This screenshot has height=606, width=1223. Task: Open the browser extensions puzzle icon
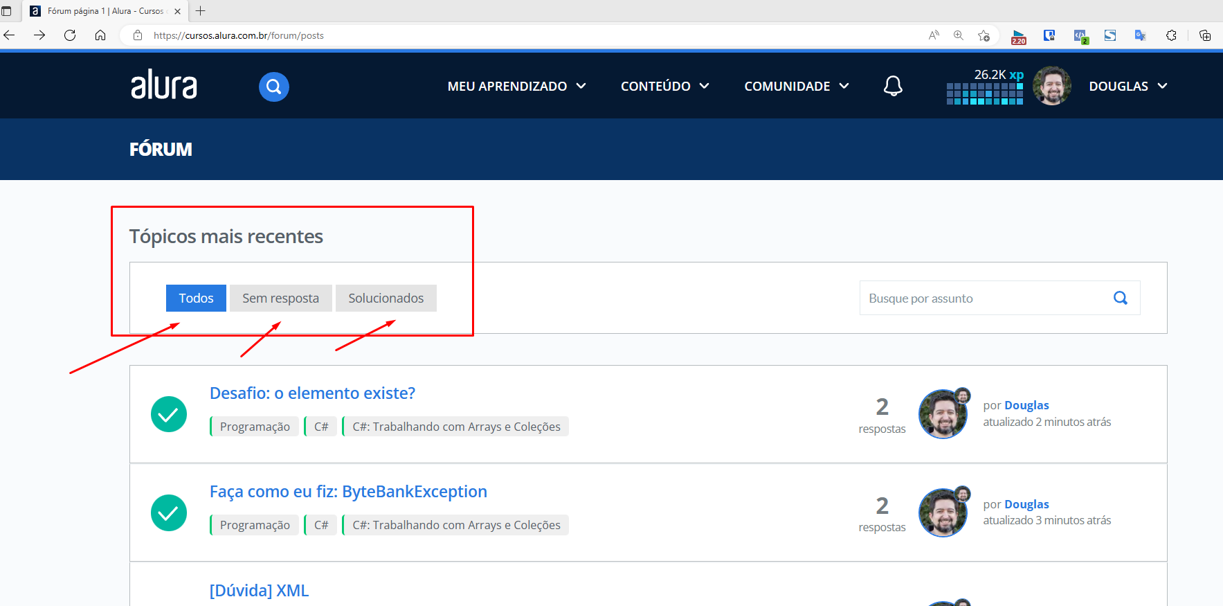click(x=1171, y=35)
